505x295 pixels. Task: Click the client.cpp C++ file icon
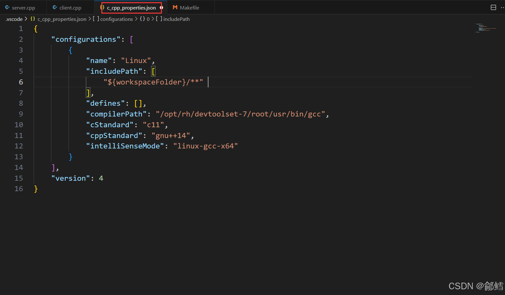point(55,7)
